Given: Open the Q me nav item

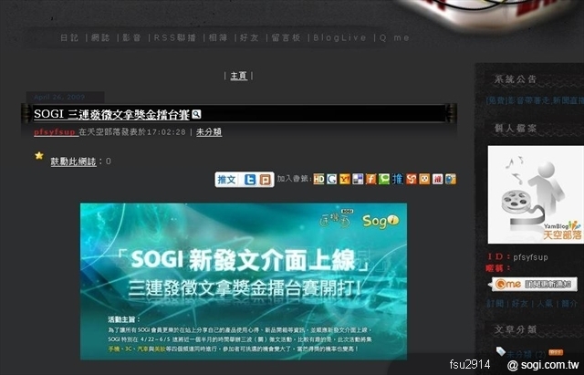Looking at the screenshot, I should pyautogui.click(x=394, y=37).
